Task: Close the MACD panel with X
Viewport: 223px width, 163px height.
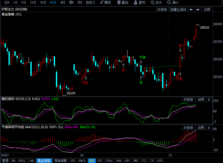Action: (209, 128)
